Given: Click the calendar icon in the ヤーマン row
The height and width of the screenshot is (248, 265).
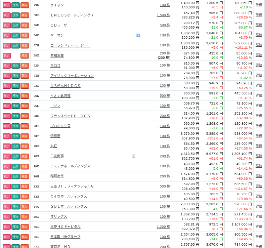Looking at the screenshot, I should click(138, 35).
